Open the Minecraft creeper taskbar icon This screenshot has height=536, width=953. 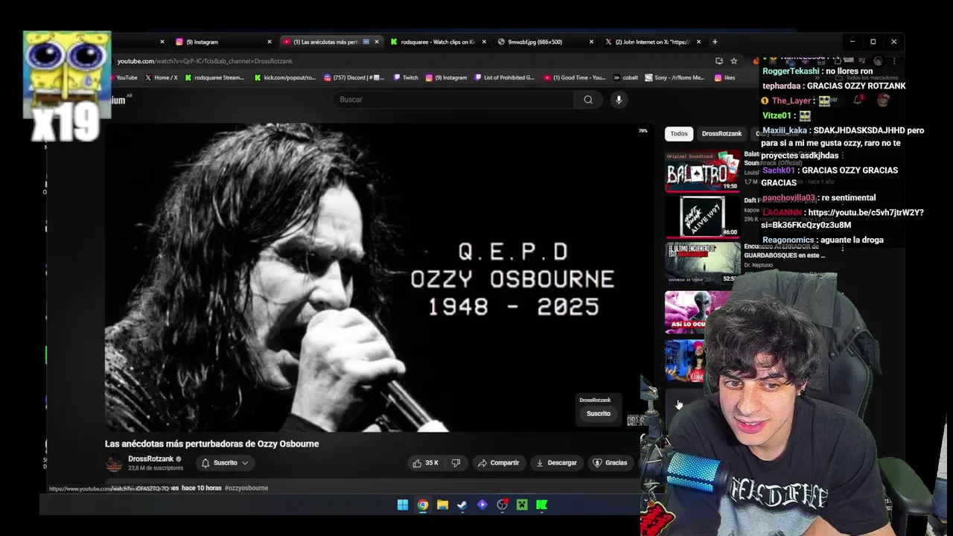point(522,505)
